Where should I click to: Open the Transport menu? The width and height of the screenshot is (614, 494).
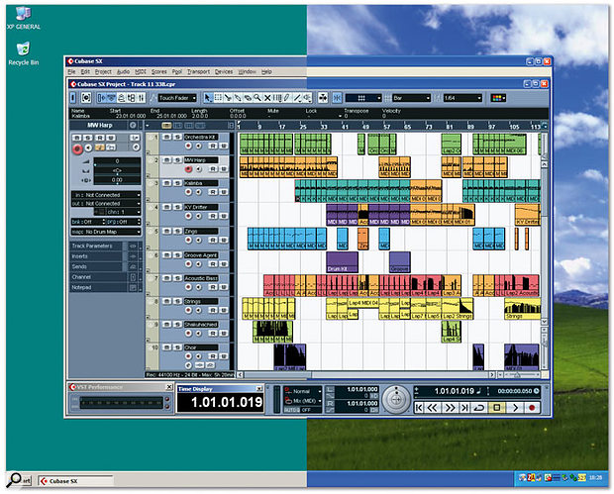(x=198, y=71)
